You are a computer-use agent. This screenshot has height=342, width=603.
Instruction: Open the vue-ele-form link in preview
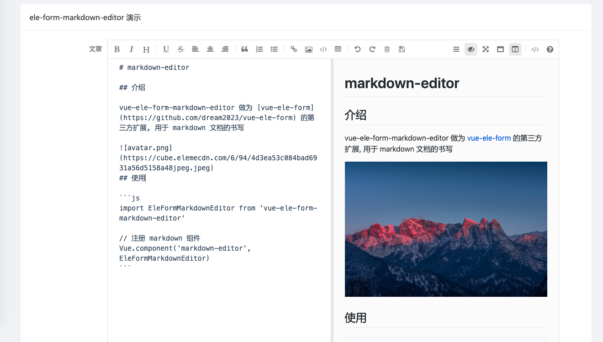489,138
